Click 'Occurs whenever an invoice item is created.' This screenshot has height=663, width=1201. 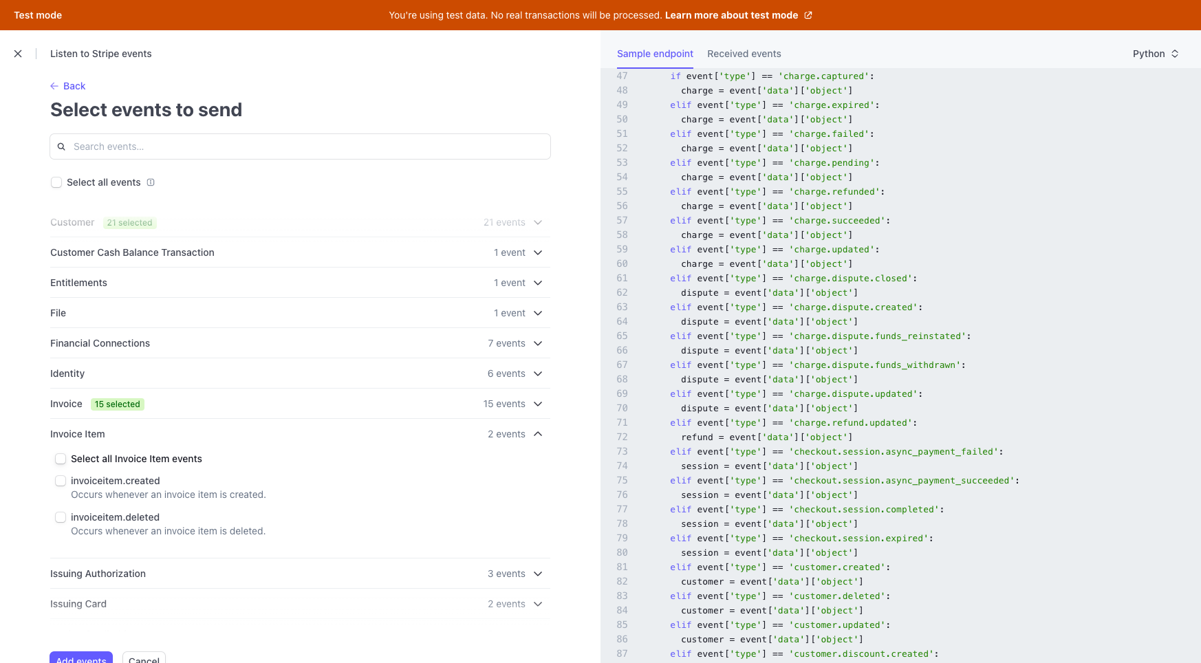click(169, 494)
